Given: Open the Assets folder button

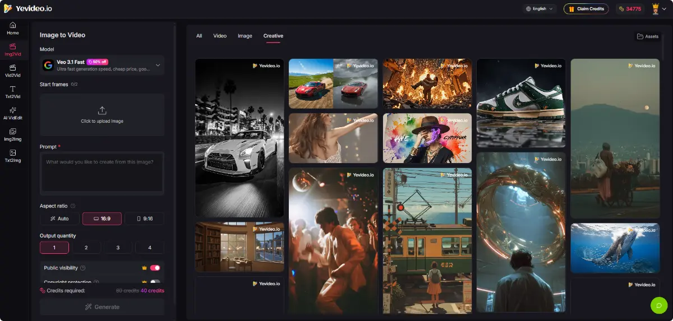Looking at the screenshot, I should (648, 36).
